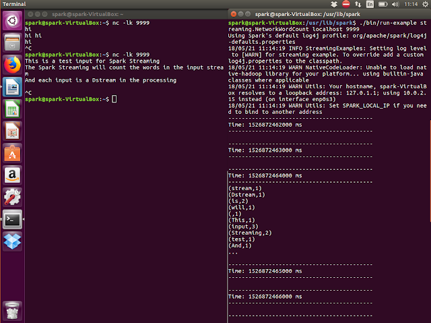This screenshot has height=323, width=431.
Task: Open the 11:14 clock menu
Action: click(411, 4)
